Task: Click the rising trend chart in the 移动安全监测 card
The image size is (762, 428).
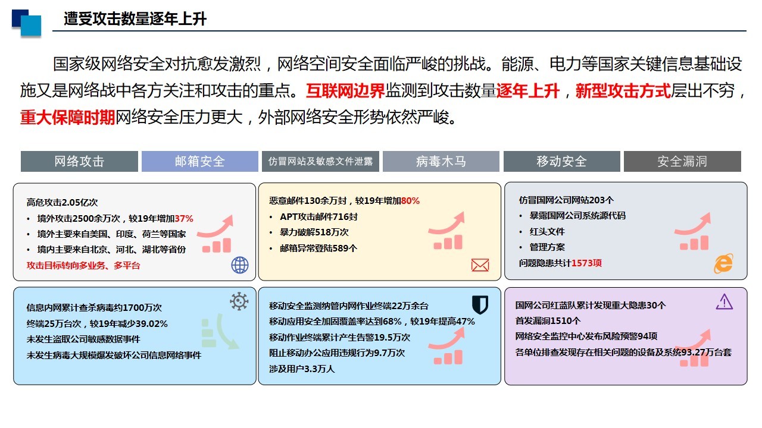Action: point(446,346)
